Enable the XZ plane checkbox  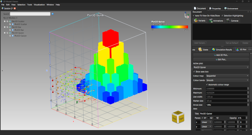pos(208,118)
